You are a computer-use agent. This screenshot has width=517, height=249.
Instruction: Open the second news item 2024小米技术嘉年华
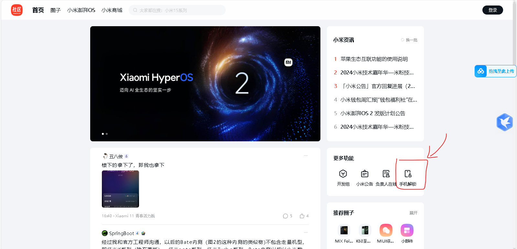click(377, 73)
